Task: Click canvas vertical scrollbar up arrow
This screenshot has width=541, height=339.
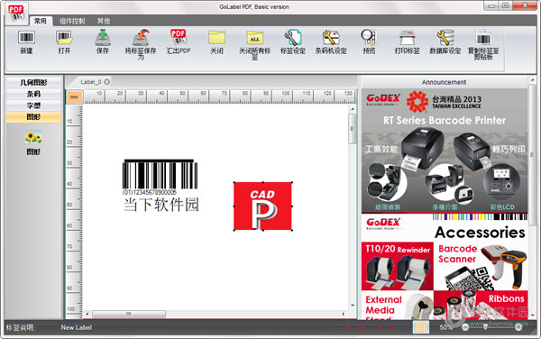Action: click(x=353, y=109)
